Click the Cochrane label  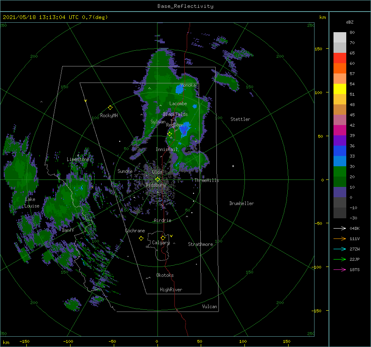(x=135, y=231)
